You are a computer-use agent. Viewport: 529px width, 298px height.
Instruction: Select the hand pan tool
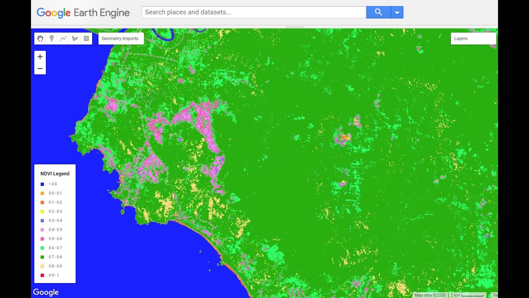pos(40,38)
